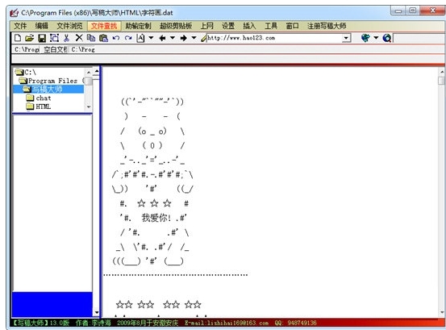Expand dropdown beside forward arrow
The height and width of the screenshot is (330, 446).
194,38
